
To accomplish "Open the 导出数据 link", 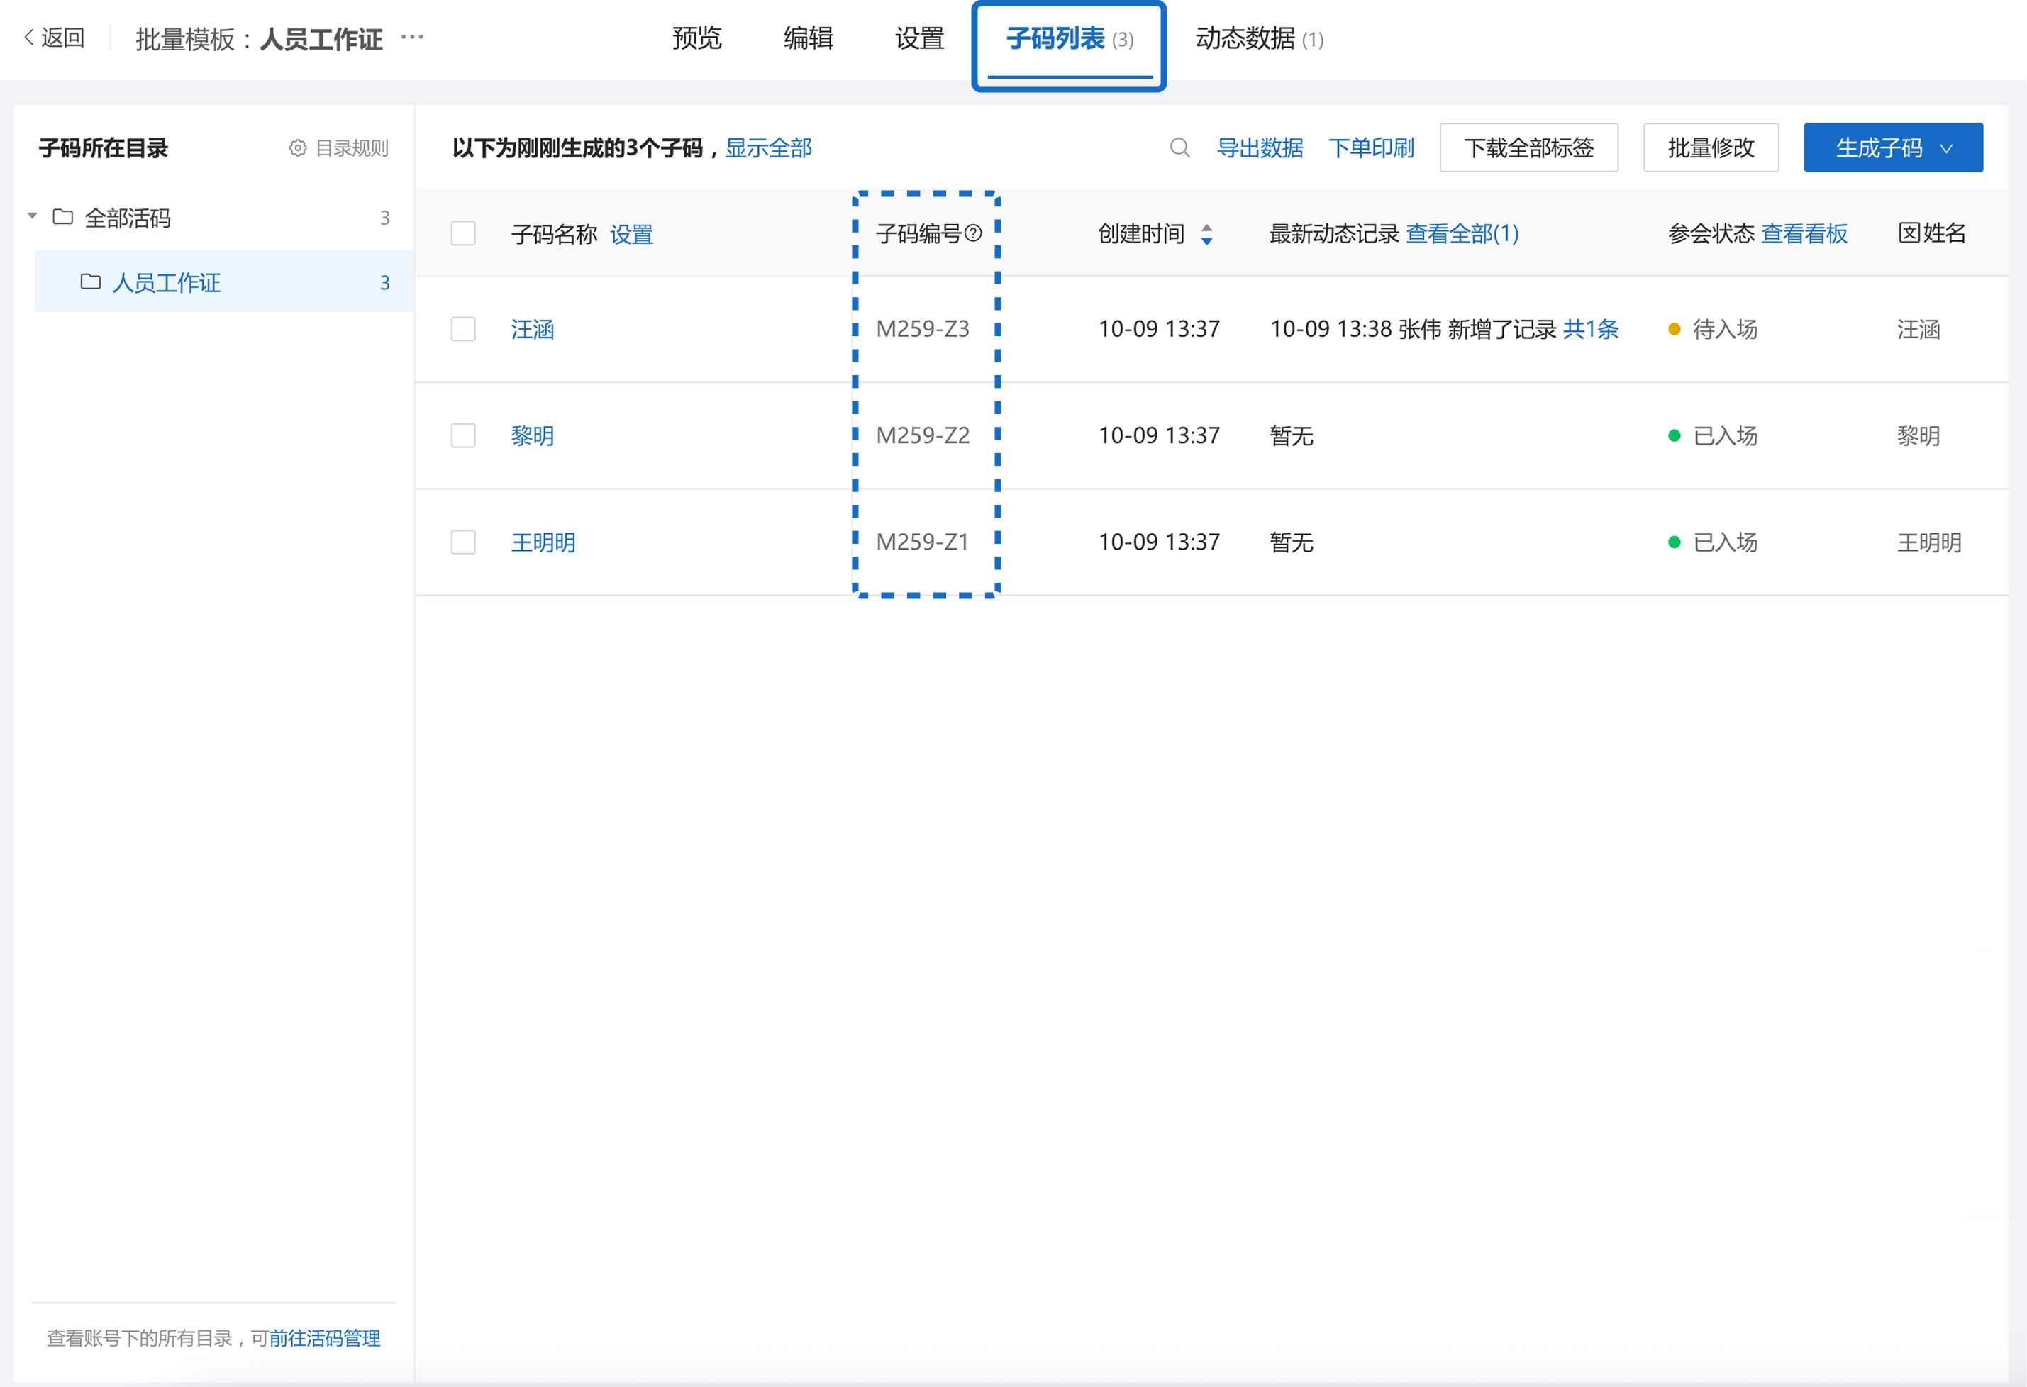I will click(x=1260, y=148).
